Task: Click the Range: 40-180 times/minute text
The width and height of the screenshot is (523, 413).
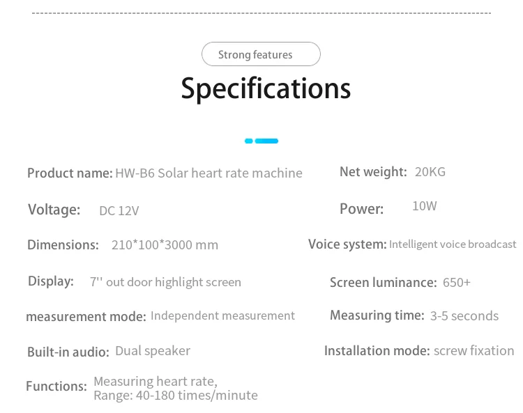Action: tap(176, 396)
